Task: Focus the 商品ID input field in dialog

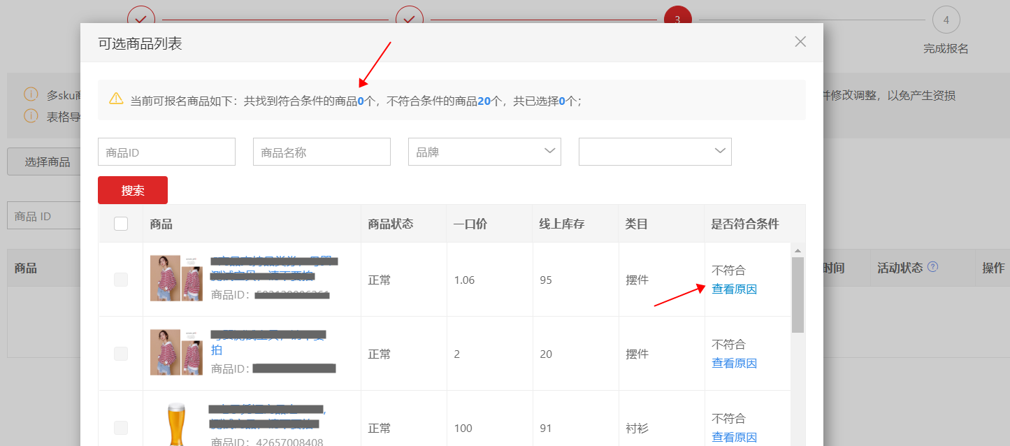Action: pyautogui.click(x=166, y=152)
